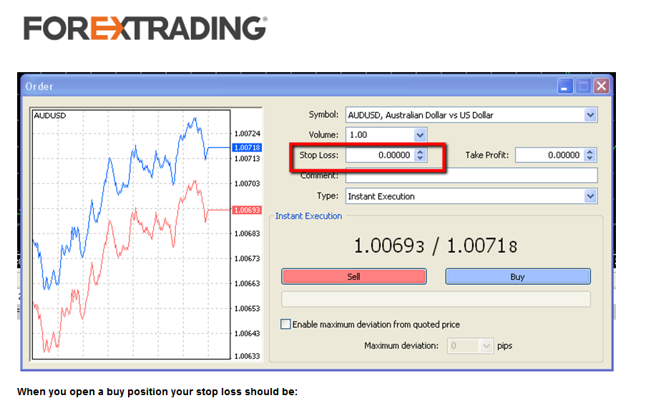Maximize the Order dialog window
Screen dimensions: 666x413
pos(584,86)
